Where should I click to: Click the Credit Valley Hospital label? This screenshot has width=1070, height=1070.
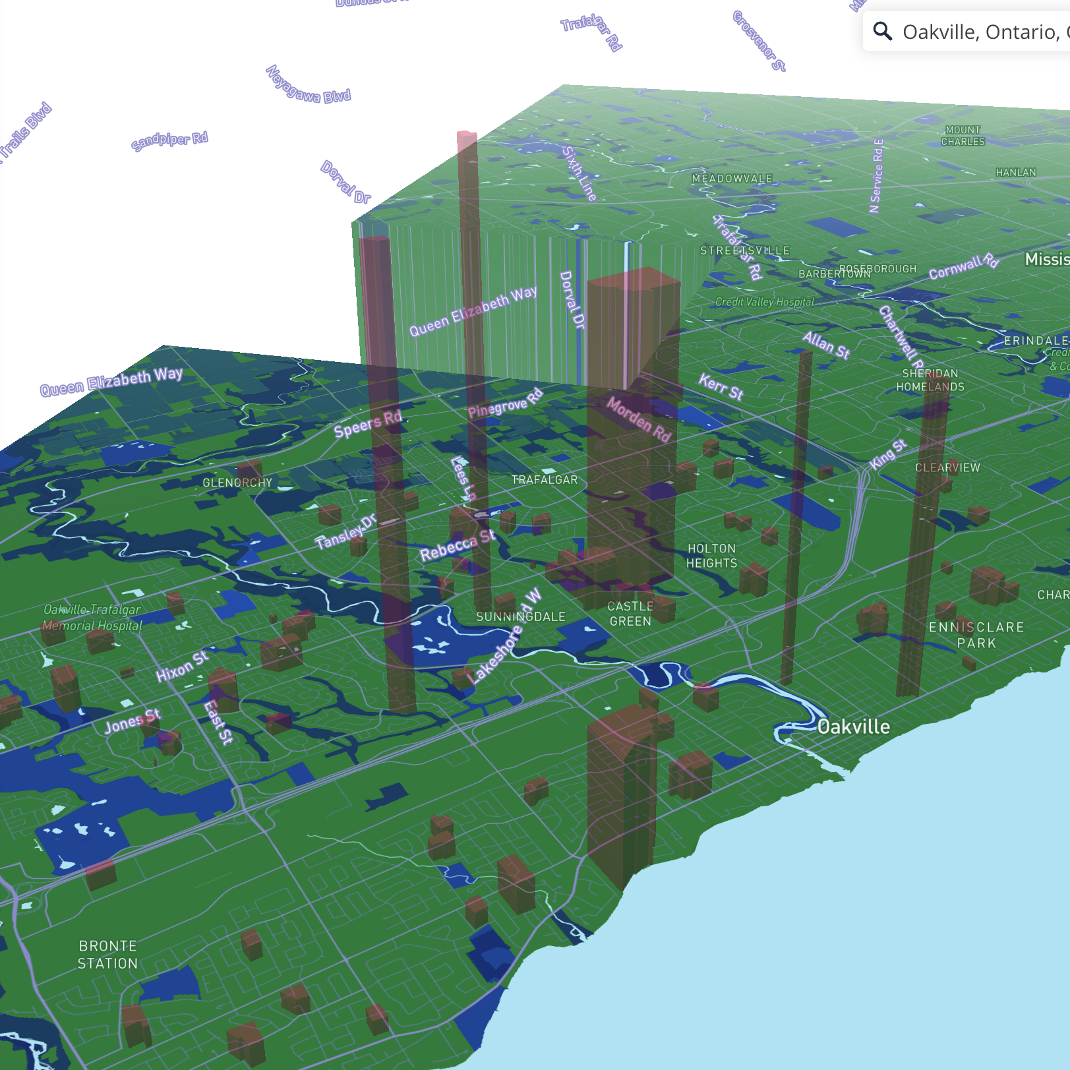coord(765,301)
